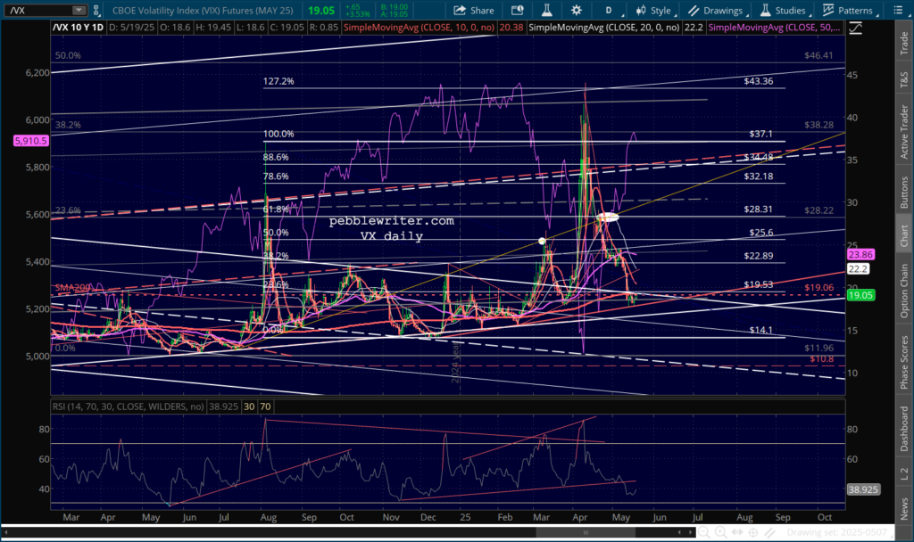Image resolution: width=914 pixels, height=542 pixels.
Task: Click the icon right of Share
Action: (516, 11)
